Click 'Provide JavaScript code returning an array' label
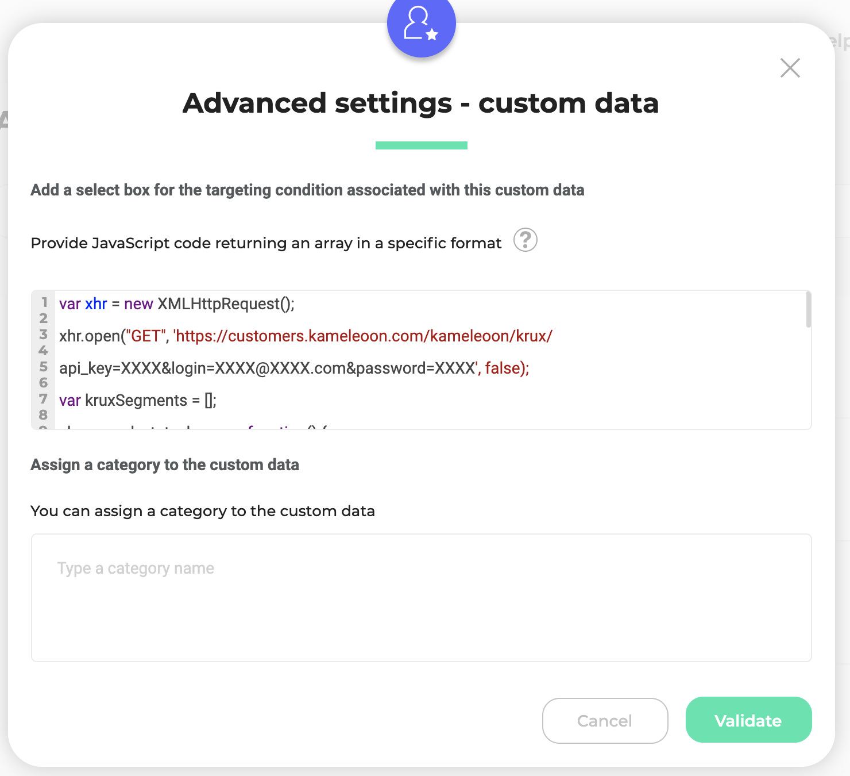 click(x=266, y=243)
